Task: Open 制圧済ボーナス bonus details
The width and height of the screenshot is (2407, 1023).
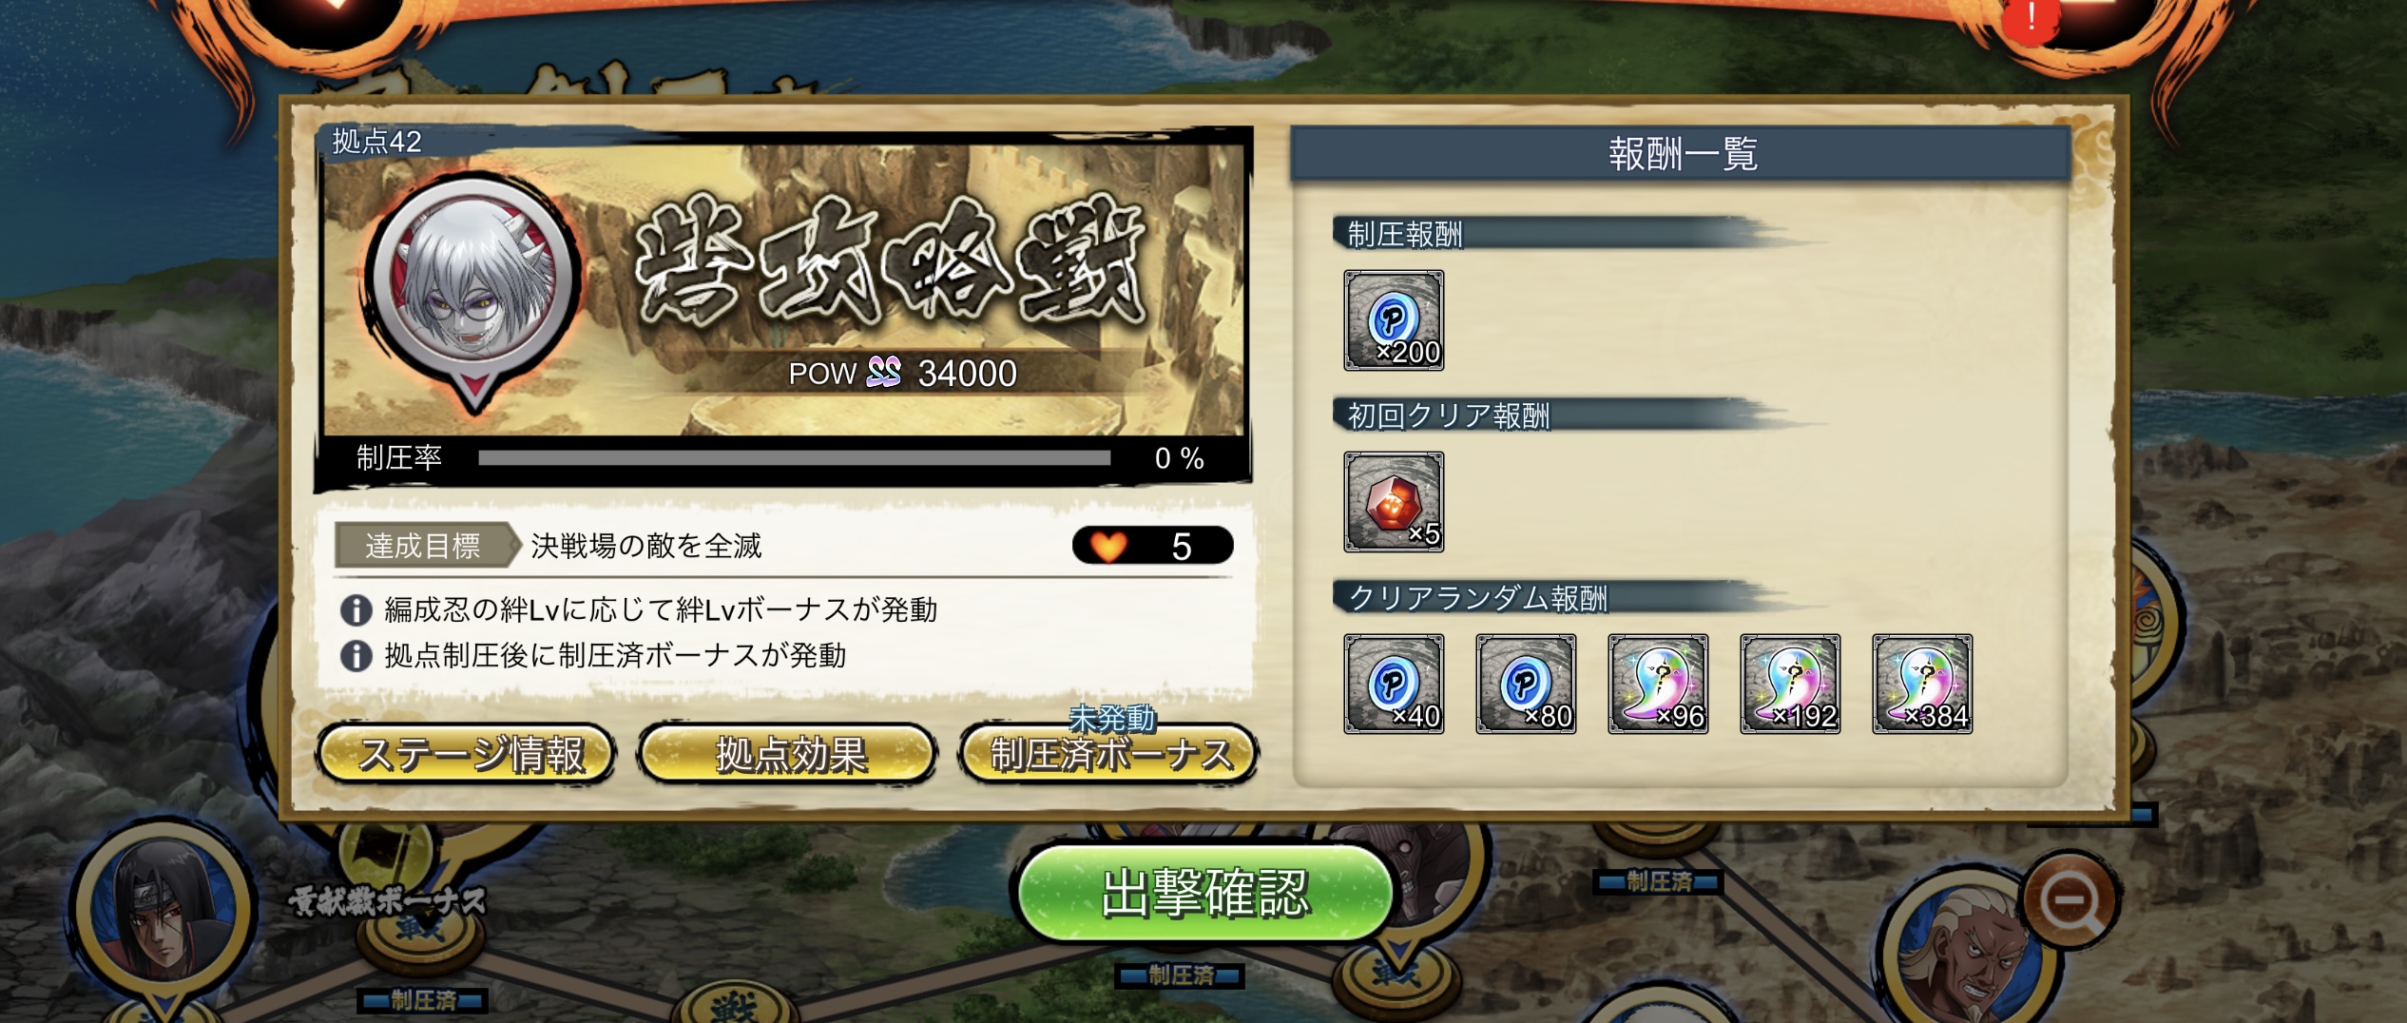Action: click(1109, 755)
